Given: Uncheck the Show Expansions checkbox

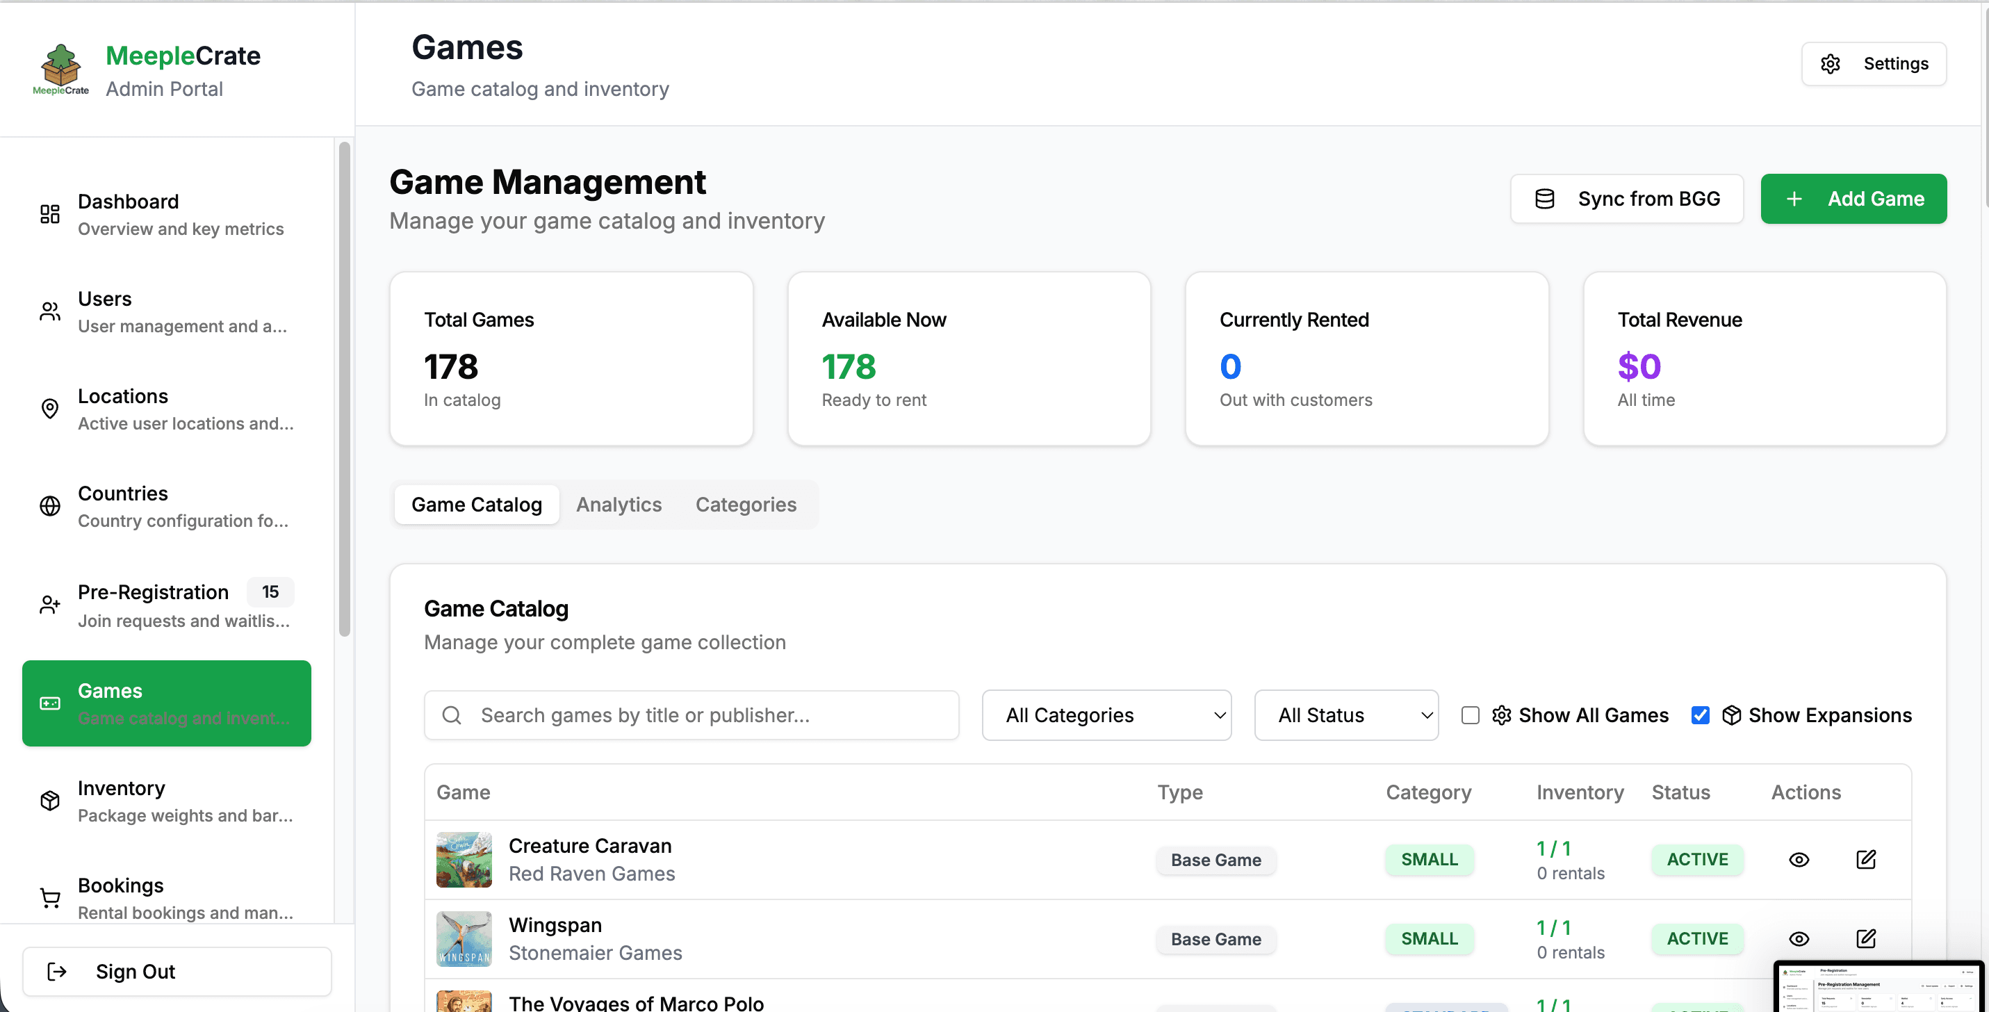Looking at the screenshot, I should click(1700, 716).
